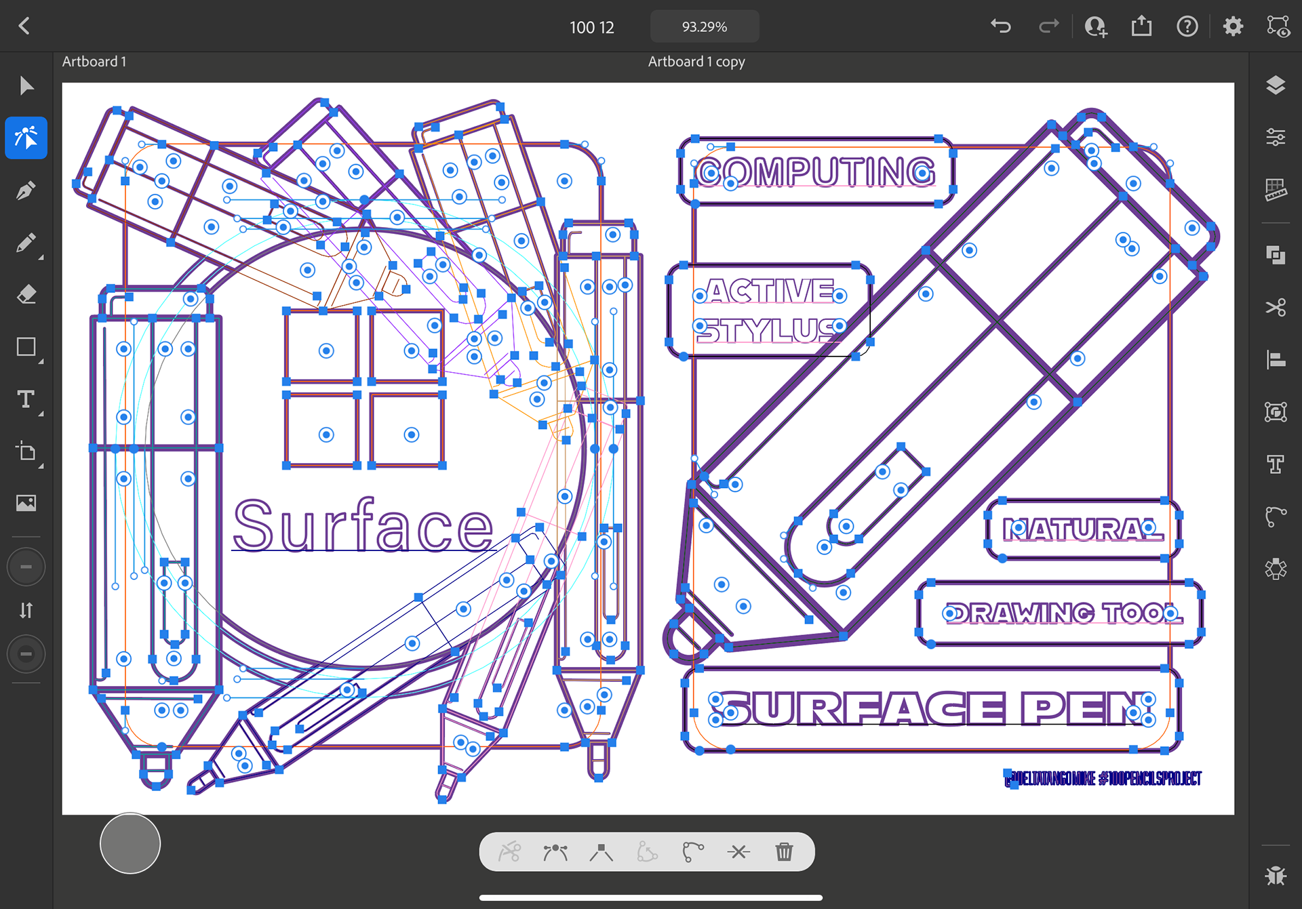The height and width of the screenshot is (909, 1302).
Task: Click the simplify path icon
Action: 692,851
